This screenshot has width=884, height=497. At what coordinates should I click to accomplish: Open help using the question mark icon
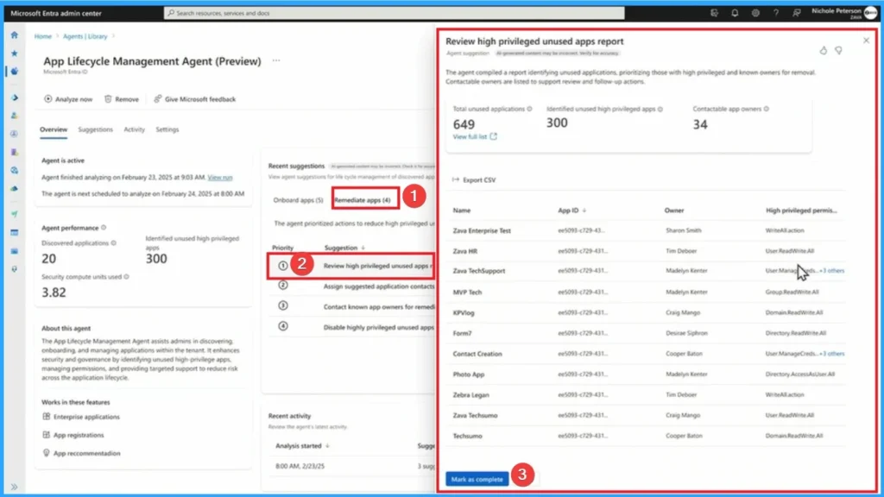click(x=777, y=13)
